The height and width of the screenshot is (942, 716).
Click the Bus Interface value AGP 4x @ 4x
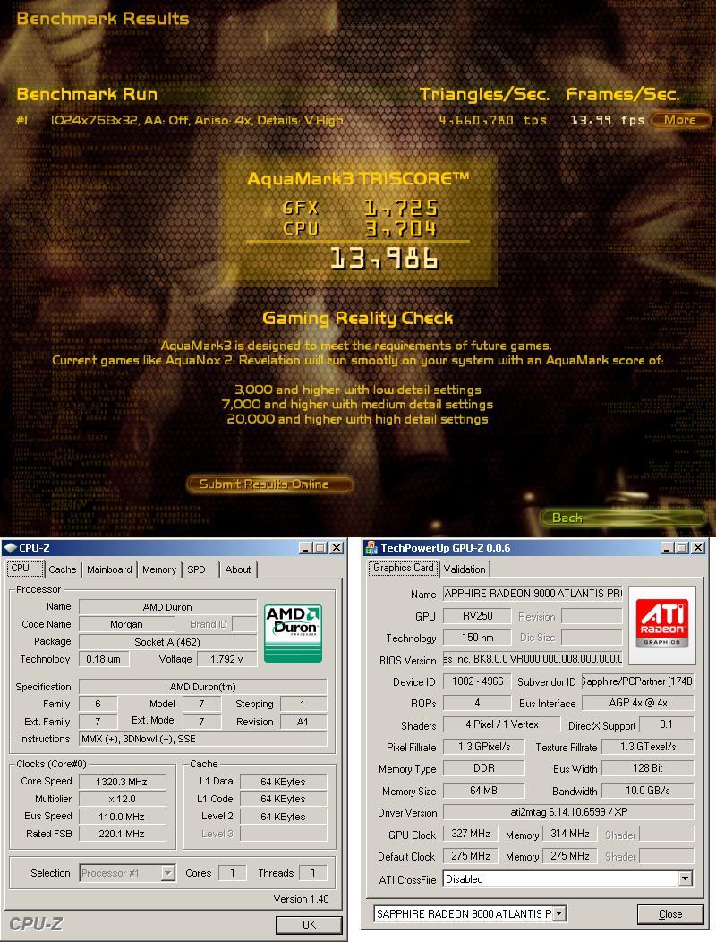tap(638, 703)
